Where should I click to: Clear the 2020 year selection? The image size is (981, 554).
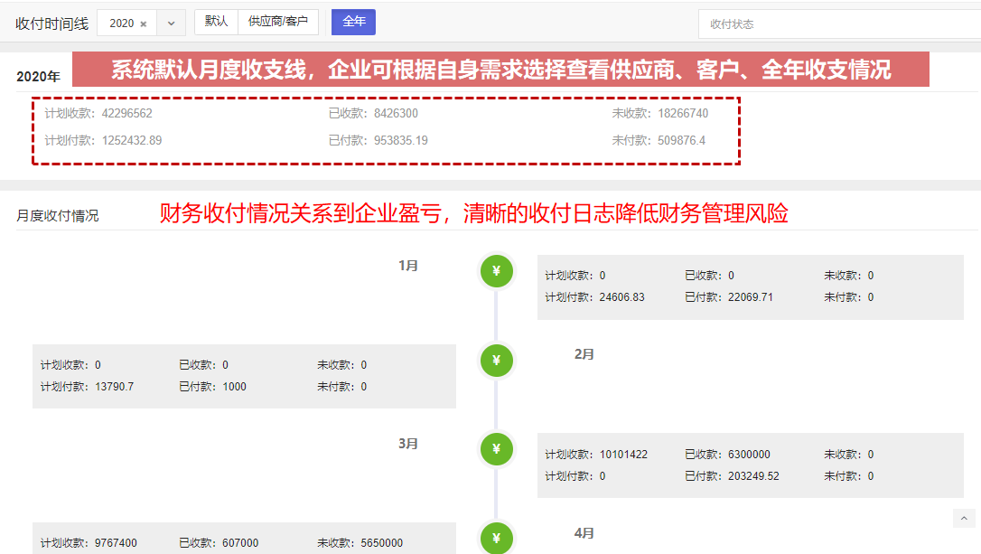coord(144,23)
